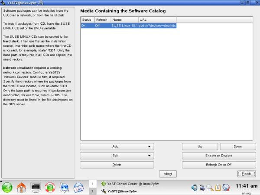Image resolution: width=260 pixels, height=195 pixels.
Task: Open the Kontact mail and calendar icon
Action: pos(78,188)
